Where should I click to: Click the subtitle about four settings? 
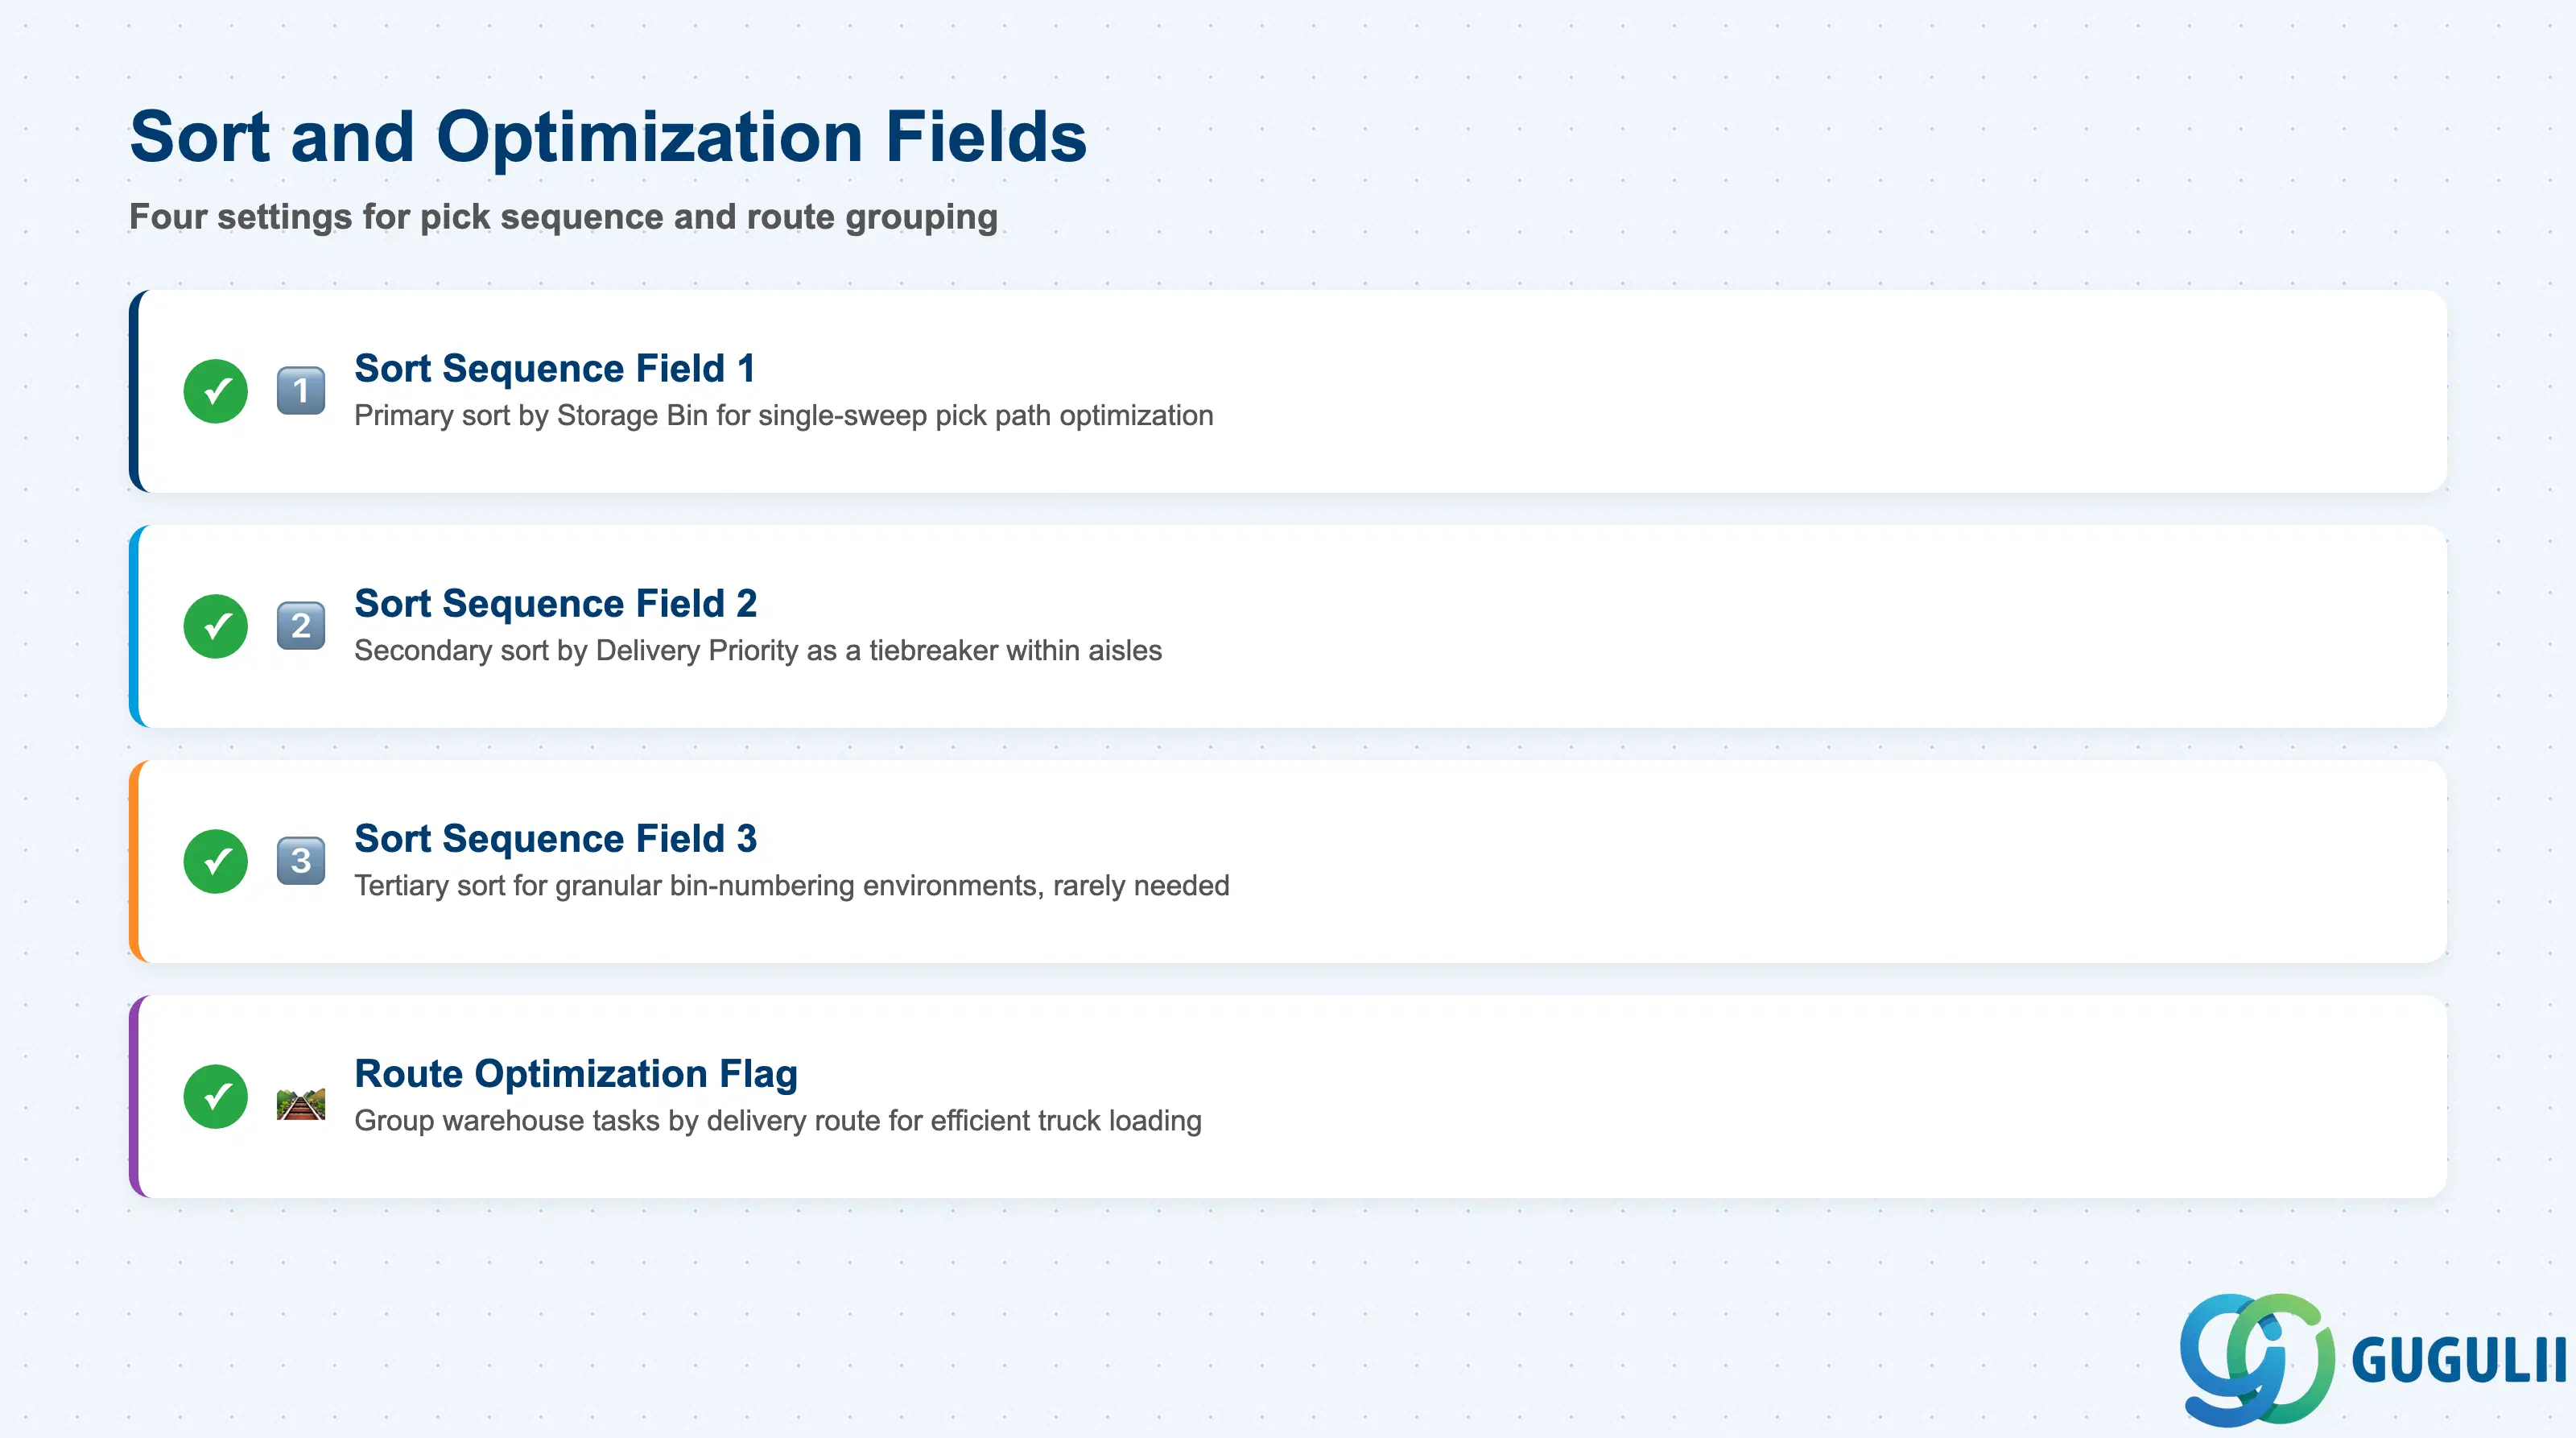pos(563,217)
